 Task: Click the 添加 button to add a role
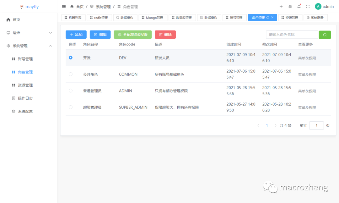click(76, 35)
